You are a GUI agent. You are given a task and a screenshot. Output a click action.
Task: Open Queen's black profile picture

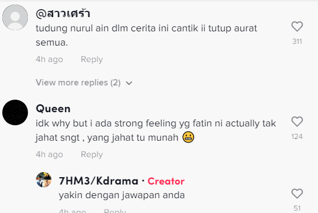point(15,112)
